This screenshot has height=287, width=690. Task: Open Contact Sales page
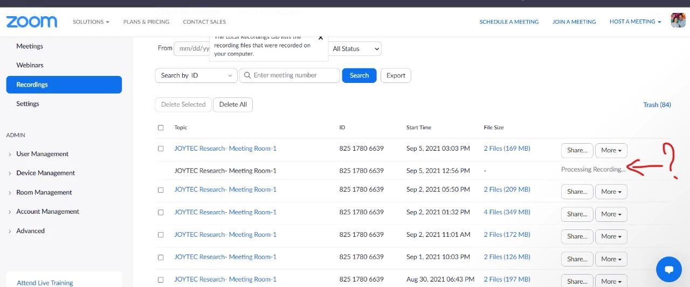click(204, 22)
